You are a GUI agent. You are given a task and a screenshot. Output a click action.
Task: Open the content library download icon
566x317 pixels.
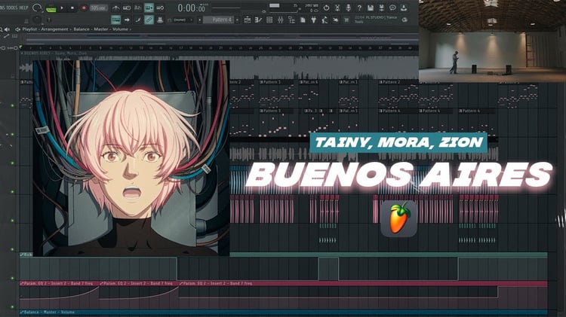point(404,8)
